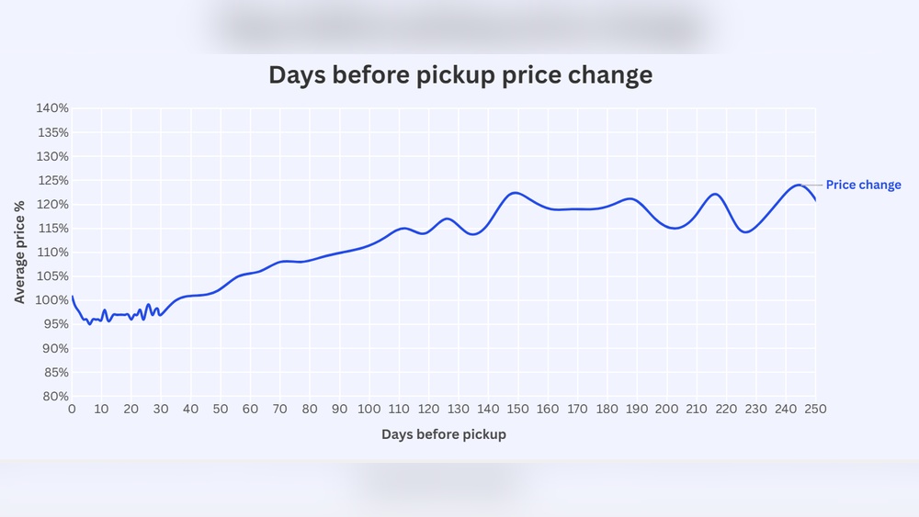919x517 pixels.
Task: Click the blurred banner above the chart
Action: click(x=459, y=26)
